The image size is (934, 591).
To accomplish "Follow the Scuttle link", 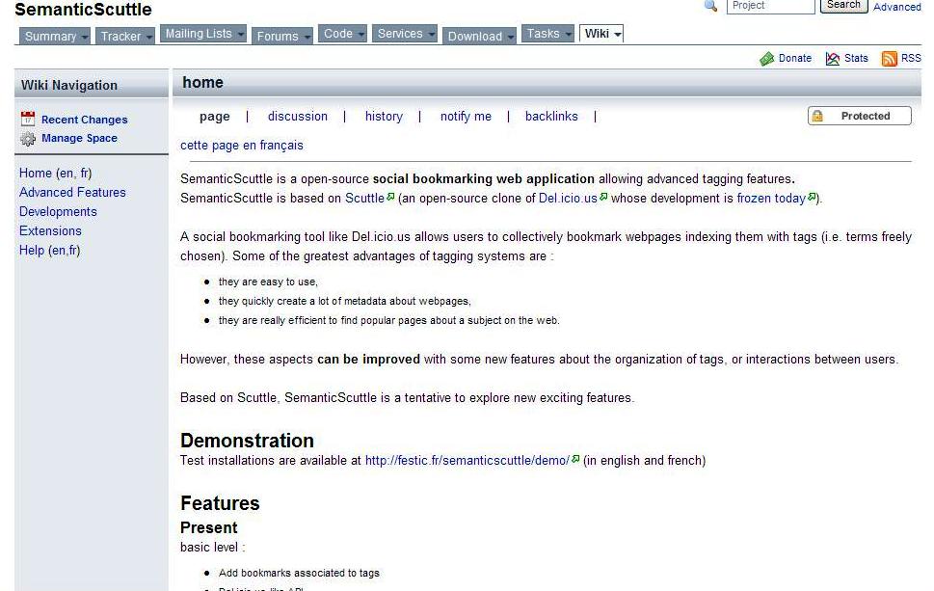I will pos(364,199).
